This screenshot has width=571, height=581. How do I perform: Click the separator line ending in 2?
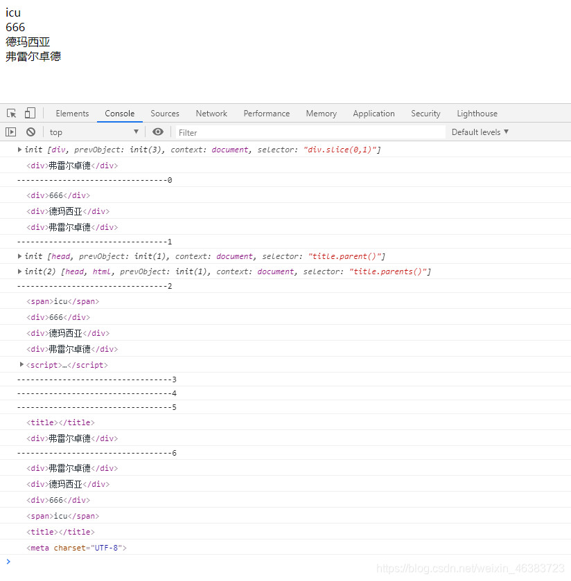coord(94,286)
